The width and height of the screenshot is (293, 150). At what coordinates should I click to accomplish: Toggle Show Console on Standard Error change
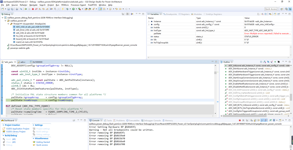coord(266,120)
